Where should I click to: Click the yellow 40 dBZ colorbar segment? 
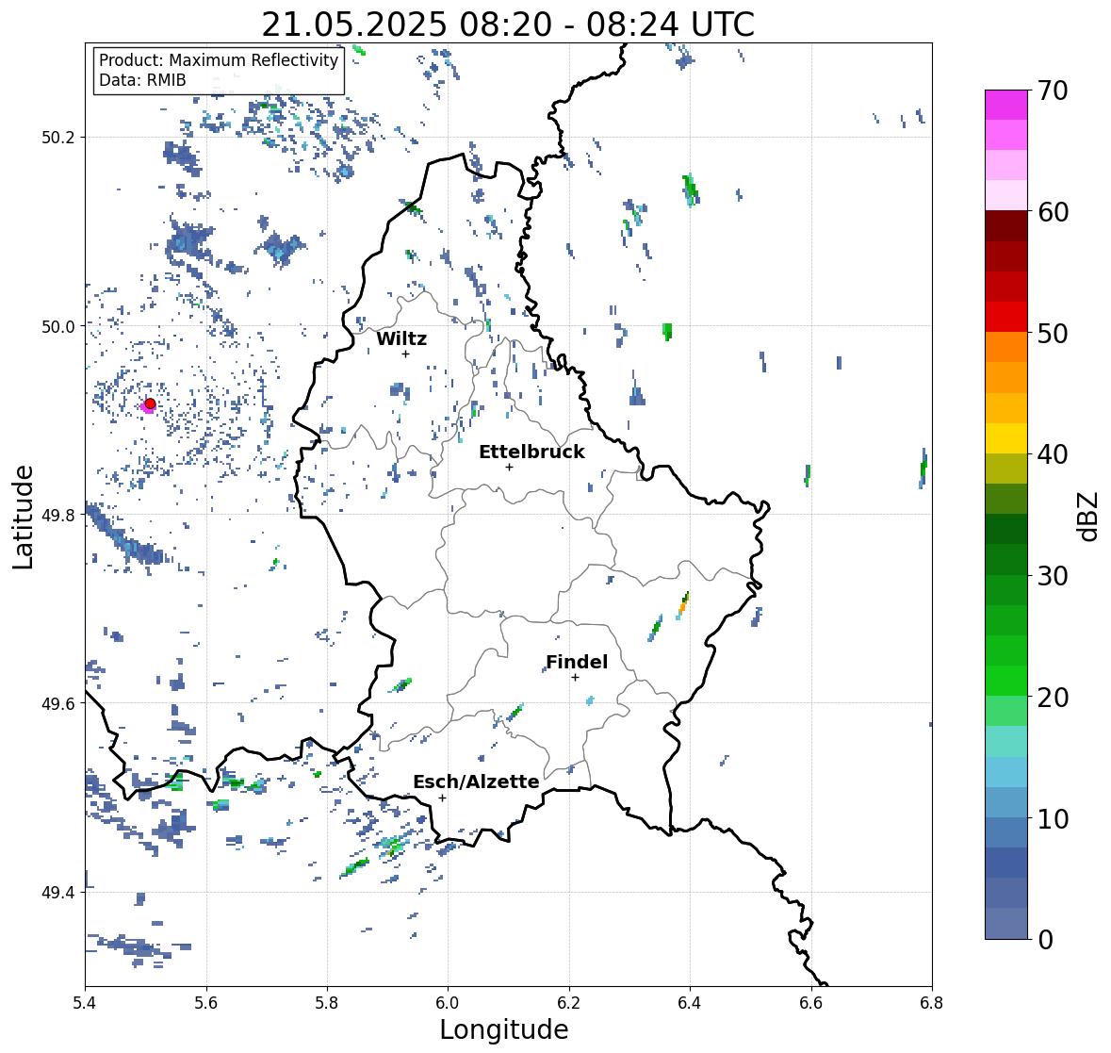pos(1006,438)
